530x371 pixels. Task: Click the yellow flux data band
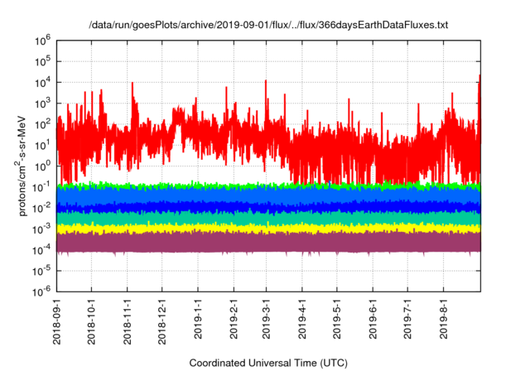[x=268, y=229]
